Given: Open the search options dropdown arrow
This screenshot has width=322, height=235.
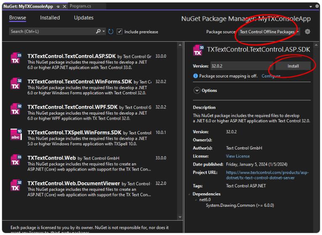Looking at the screenshot, I should click(x=104, y=31).
